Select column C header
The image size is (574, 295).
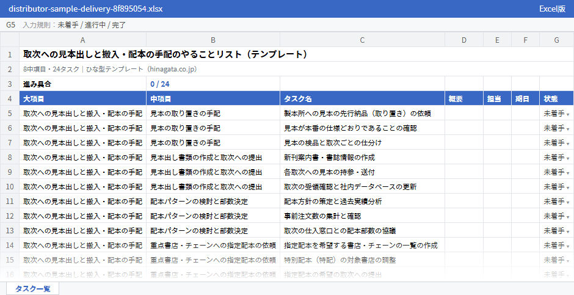(362, 40)
